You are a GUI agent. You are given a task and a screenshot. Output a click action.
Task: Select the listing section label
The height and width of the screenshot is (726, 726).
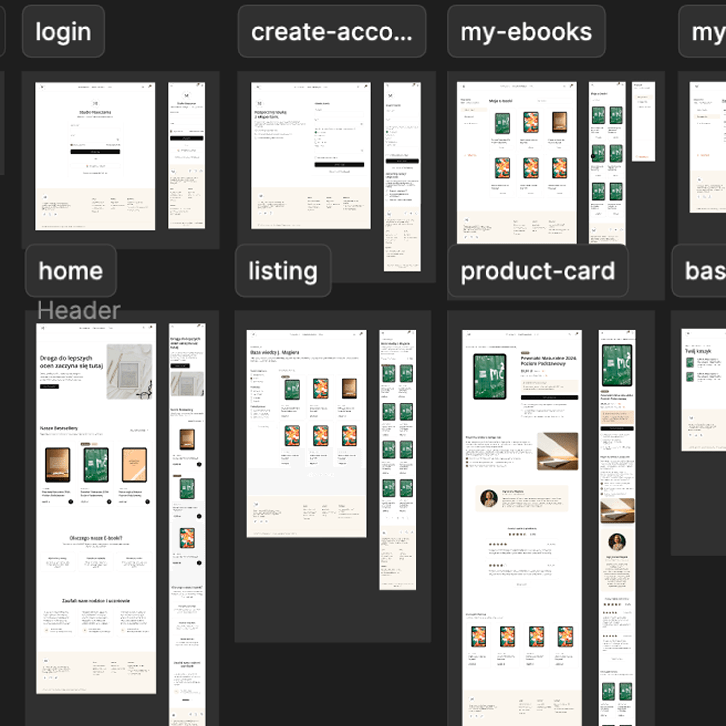(283, 271)
